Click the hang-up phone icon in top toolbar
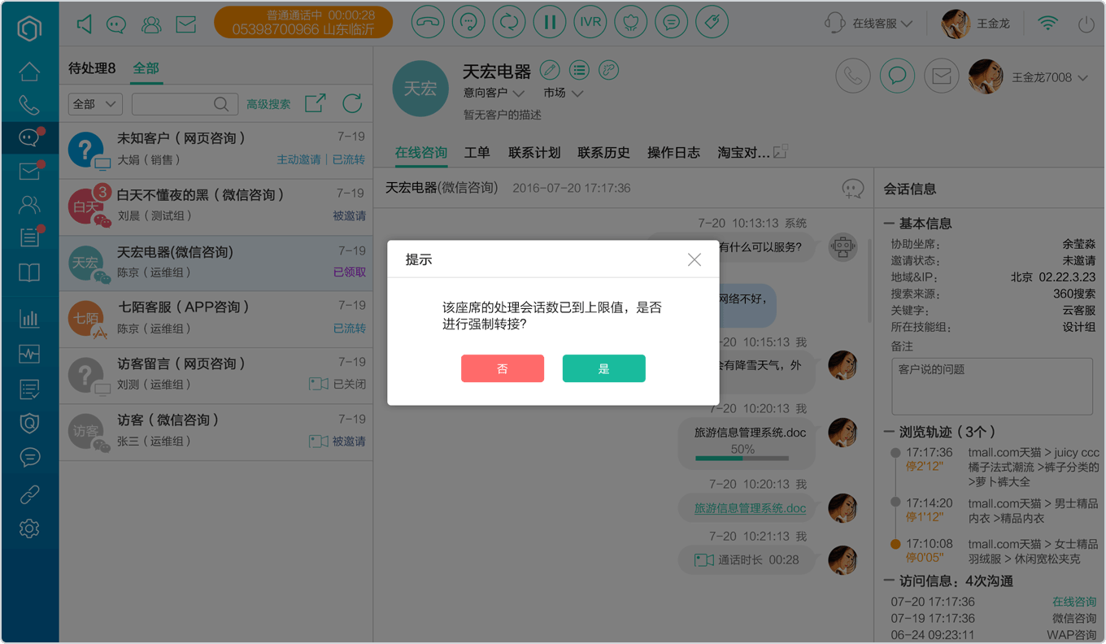This screenshot has height=644, width=1106. (x=428, y=23)
